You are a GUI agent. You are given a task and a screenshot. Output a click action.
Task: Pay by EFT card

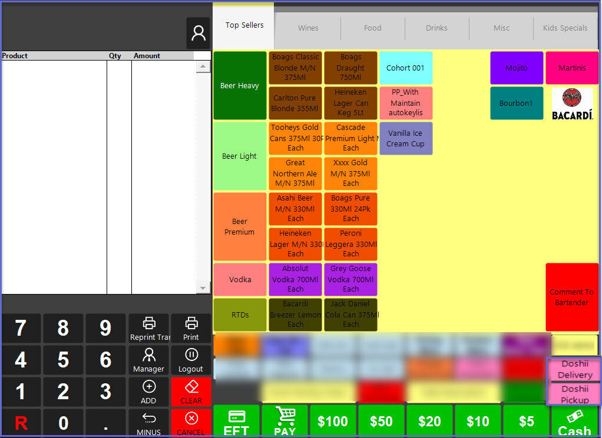pos(237,421)
